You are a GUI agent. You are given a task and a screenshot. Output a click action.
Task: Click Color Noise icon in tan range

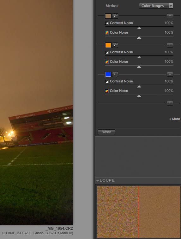107,33
